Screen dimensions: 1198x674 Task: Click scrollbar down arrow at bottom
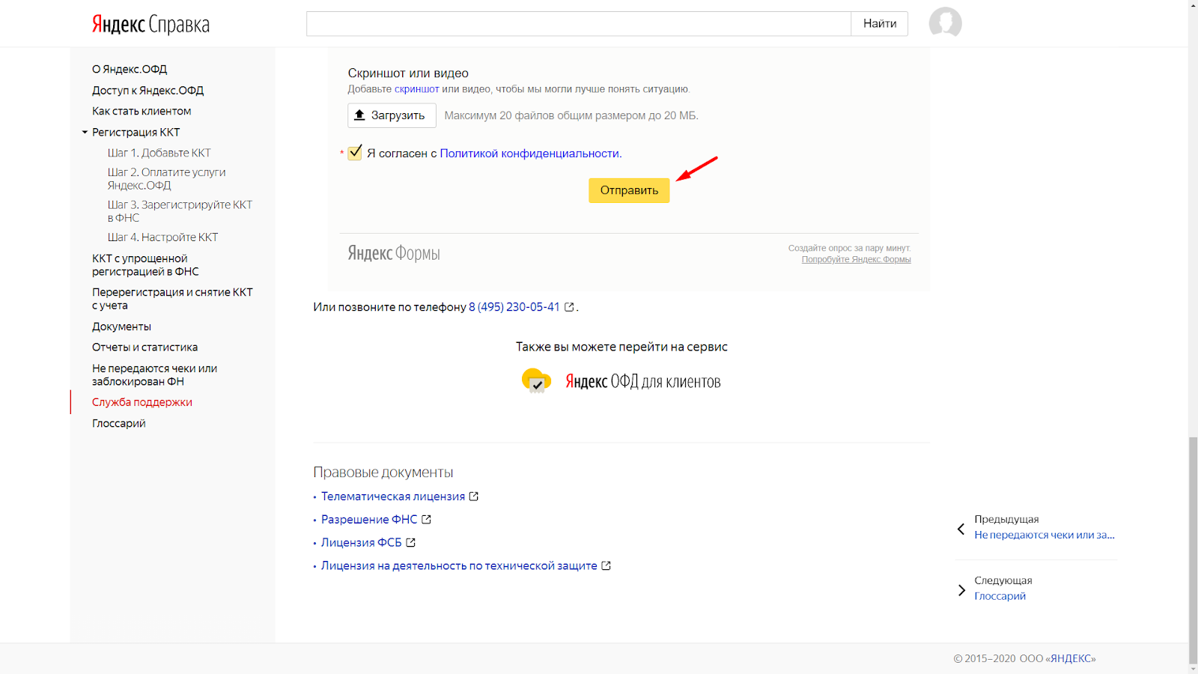(1193, 669)
